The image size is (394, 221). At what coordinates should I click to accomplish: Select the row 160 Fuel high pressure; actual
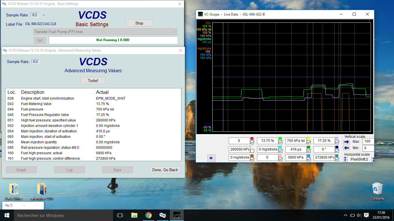pyautogui.click(x=93, y=153)
